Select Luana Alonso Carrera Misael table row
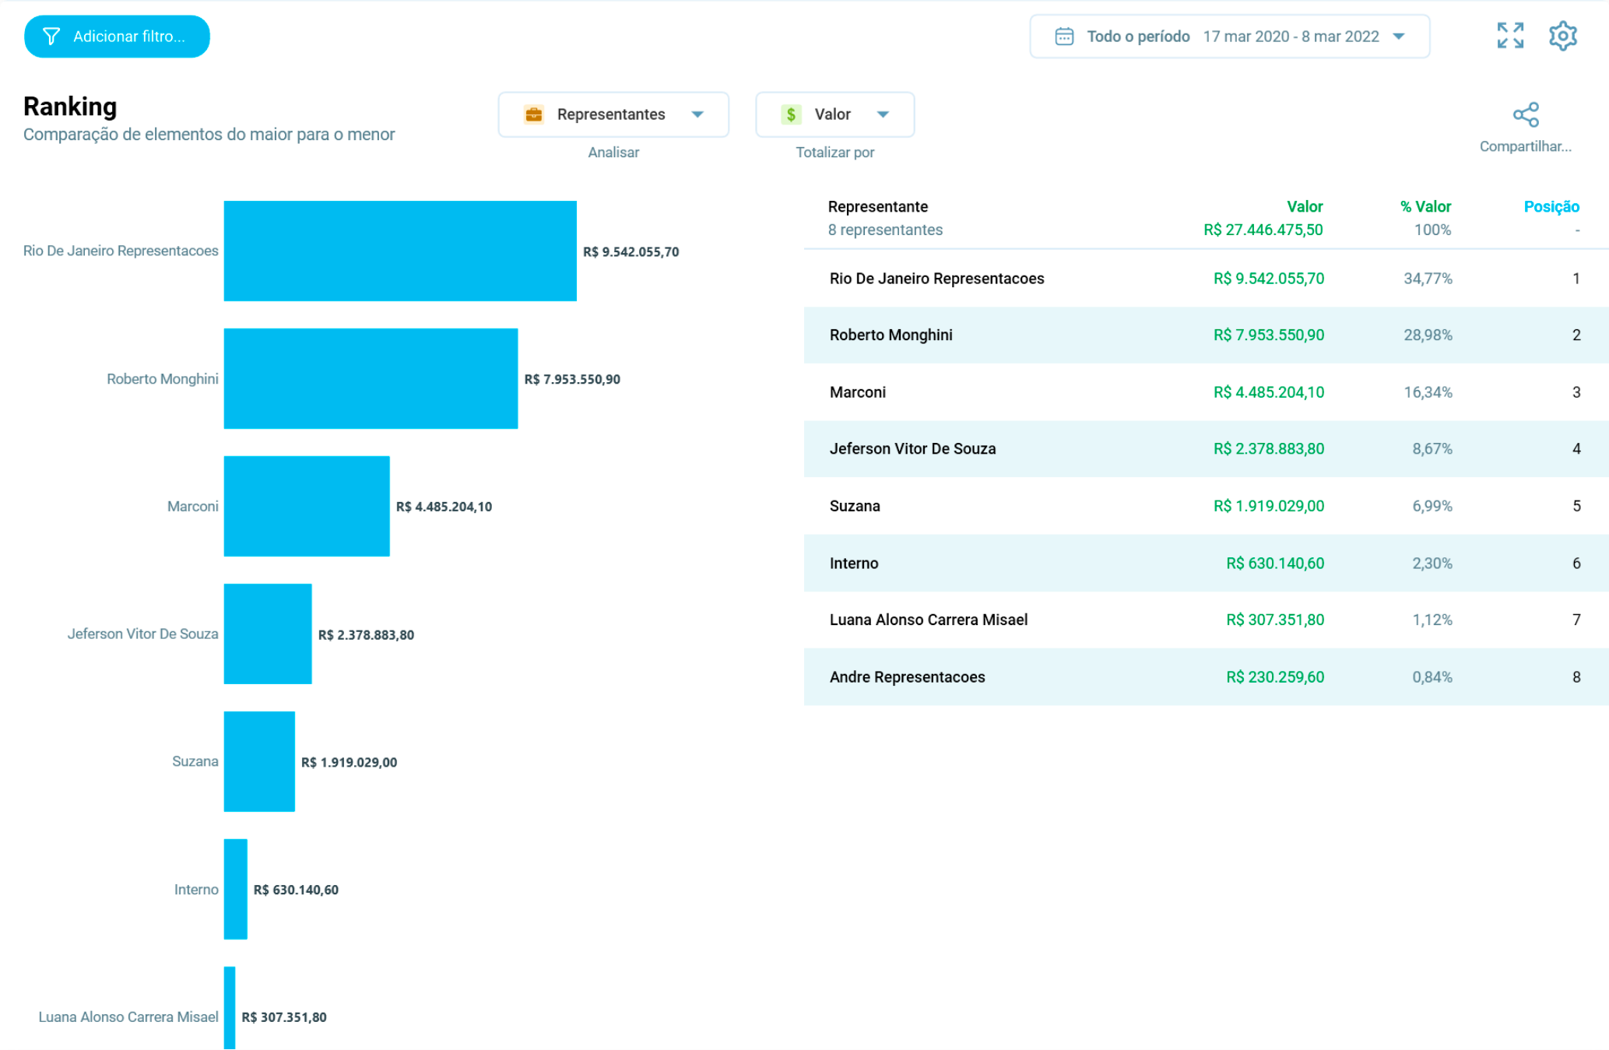This screenshot has width=1609, height=1050. pyautogui.click(x=1206, y=620)
